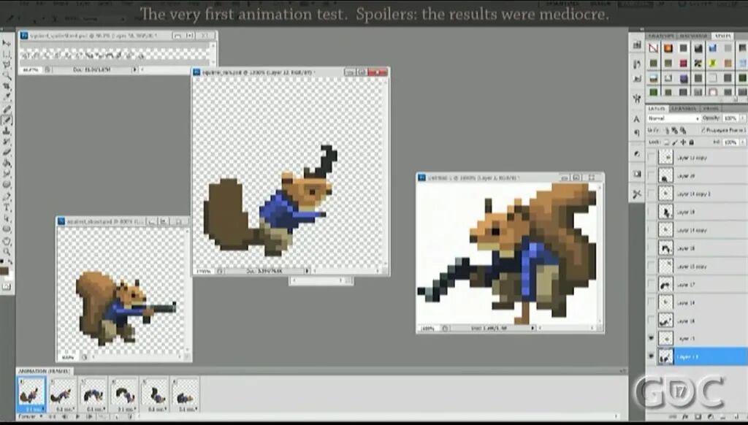The width and height of the screenshot is (748, 425).
Task: Switch to the Channels tab
Action: point(684,109)
